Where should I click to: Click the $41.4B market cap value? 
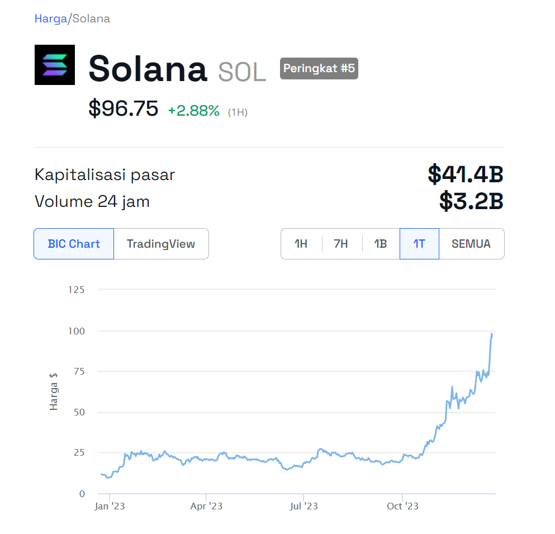click(466, 174)
